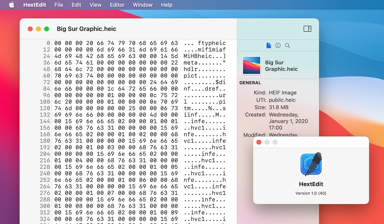384x224 pixels.
Task: Open the Edit menu
Action: pyautogui.click(x=76, y=5)
